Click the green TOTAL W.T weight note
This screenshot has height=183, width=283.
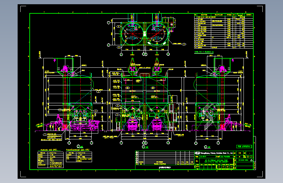[x=204, y=52]
